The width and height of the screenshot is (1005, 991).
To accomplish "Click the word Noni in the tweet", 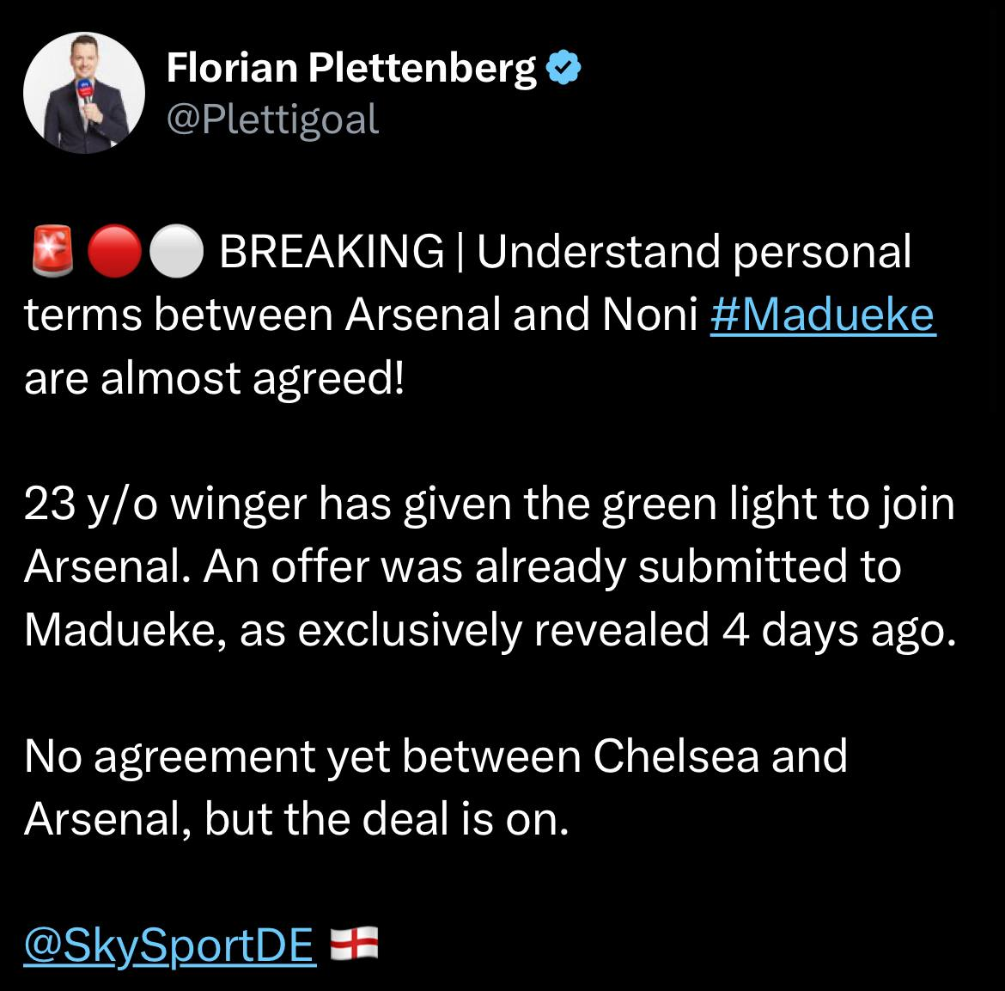I will click(649, 315).
